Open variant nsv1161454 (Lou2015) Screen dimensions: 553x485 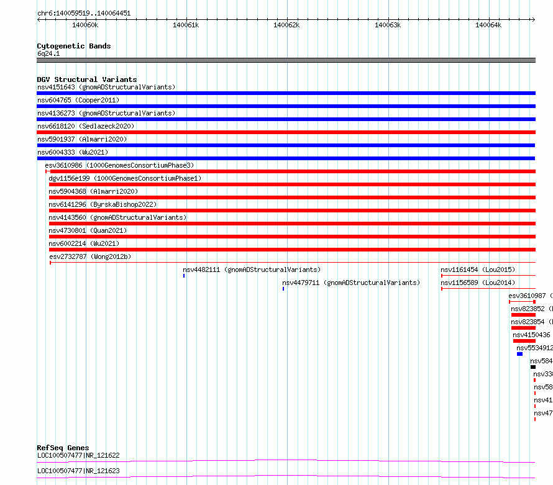(488, 276)
